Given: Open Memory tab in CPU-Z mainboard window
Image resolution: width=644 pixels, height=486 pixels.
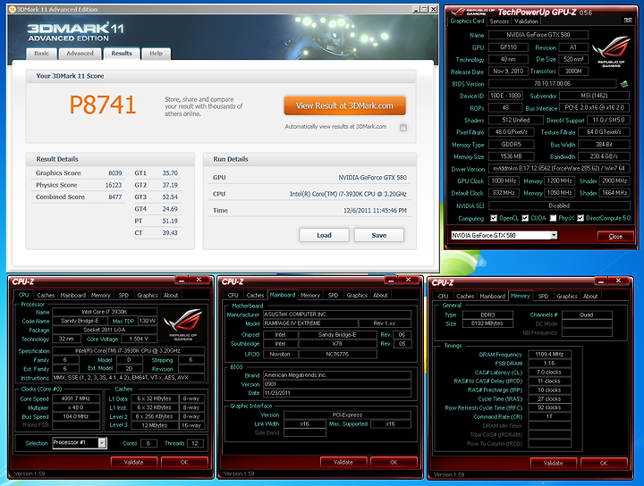Looking at the screenshot, I should (310, 296).
